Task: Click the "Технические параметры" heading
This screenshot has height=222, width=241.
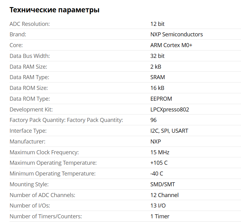Action: (55, 10)
